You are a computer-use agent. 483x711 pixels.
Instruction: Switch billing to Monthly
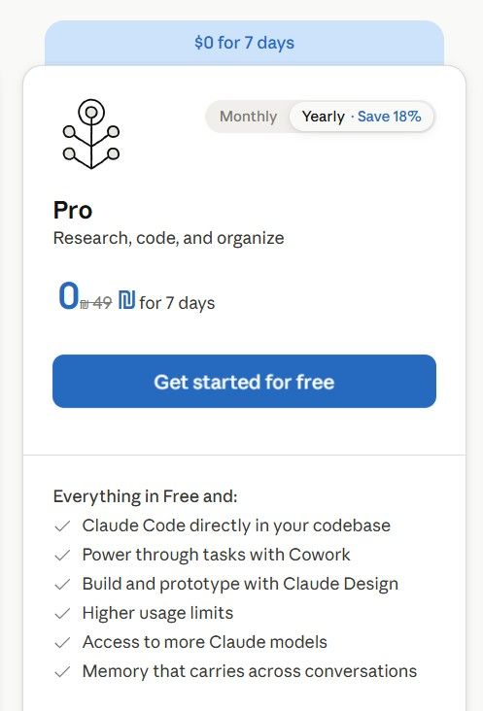(x=248, y=117)
